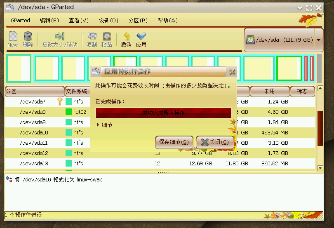Open the 分区(P) menu
The image size is (334, 228).
click(138, 21)
